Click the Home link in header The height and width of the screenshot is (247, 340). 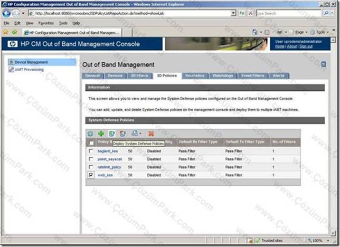pyautogui.click(x=280, y=46)
